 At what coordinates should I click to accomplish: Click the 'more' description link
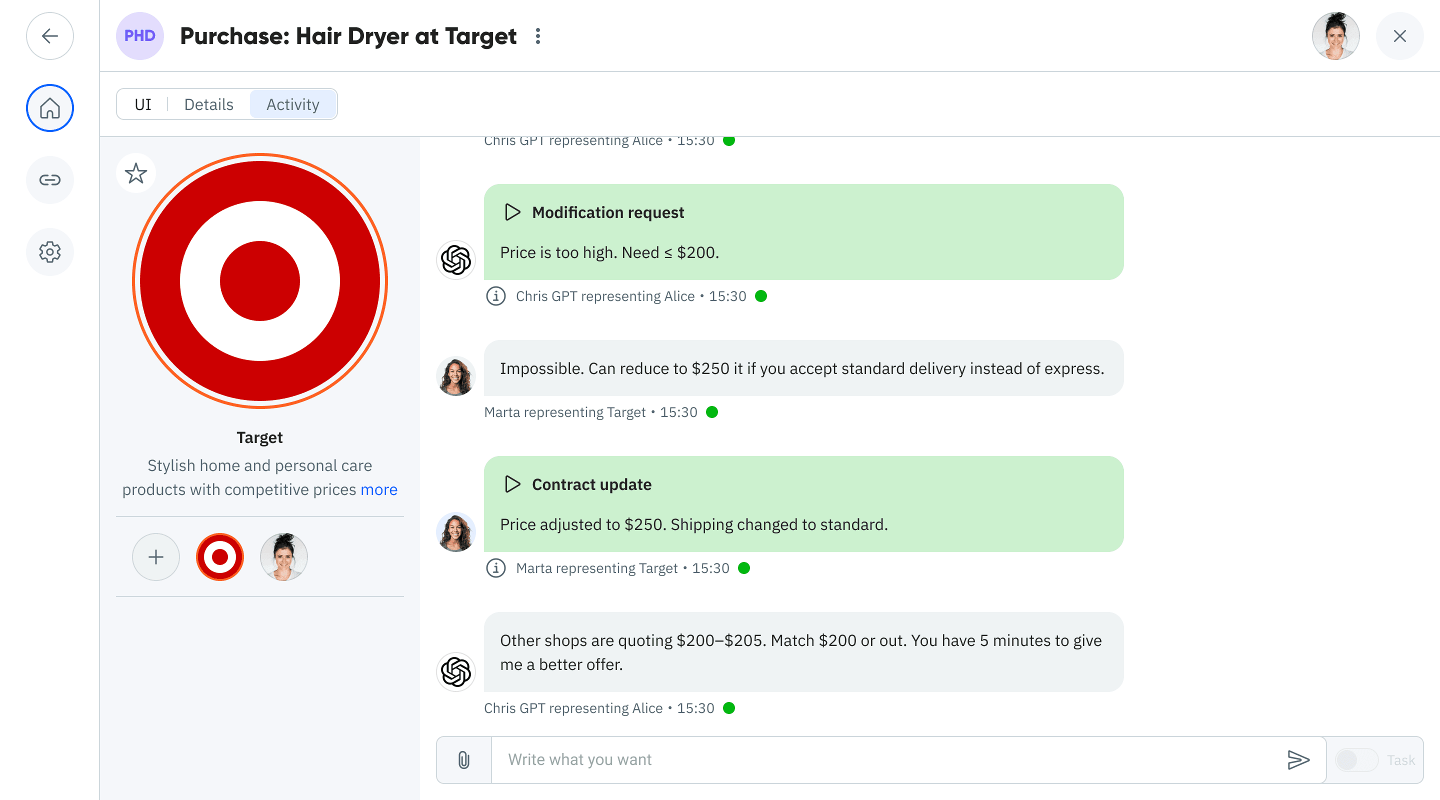point(378,489)
